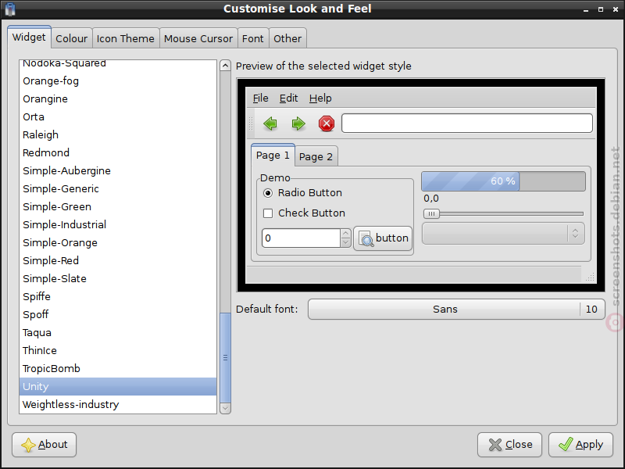Screen dimensions: 625x469
Task: Pick the Simple-Aubergine theme
Action: pos(118,170)
